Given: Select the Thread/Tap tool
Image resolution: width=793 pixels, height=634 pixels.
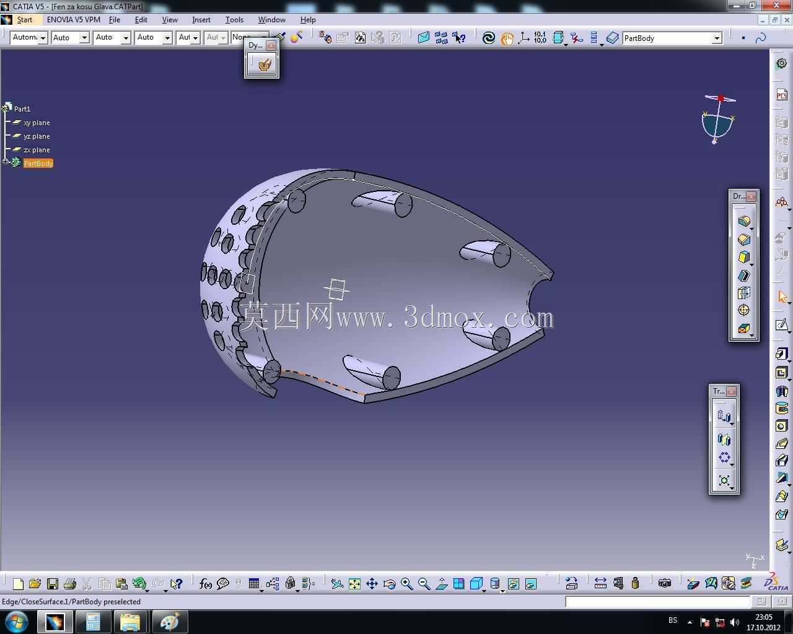Looking at the screenshot, I should pos(743,310).
